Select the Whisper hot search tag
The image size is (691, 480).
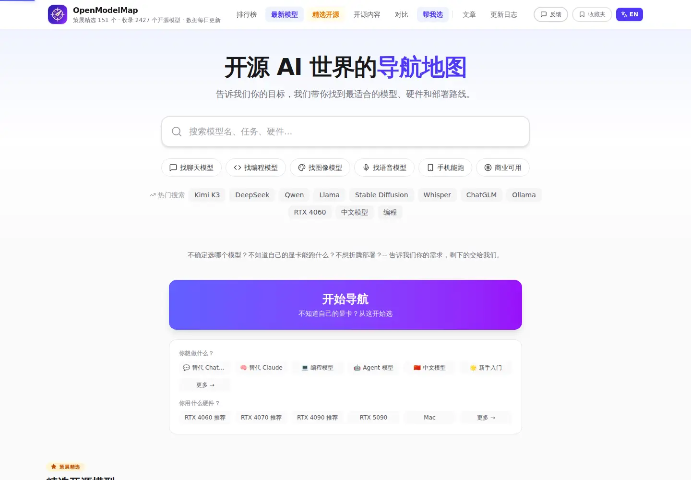[437, 195]
